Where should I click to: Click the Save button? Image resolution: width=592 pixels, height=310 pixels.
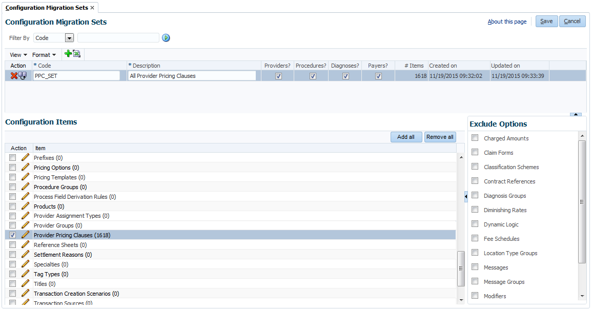pos(546,21)
